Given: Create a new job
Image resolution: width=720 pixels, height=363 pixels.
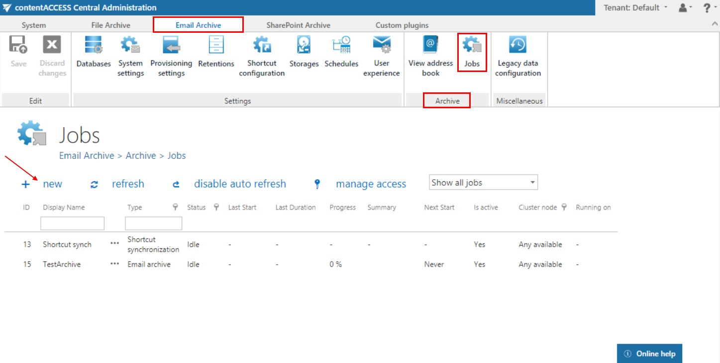Looking at the screenshot, I should click(x=52, y=184).
